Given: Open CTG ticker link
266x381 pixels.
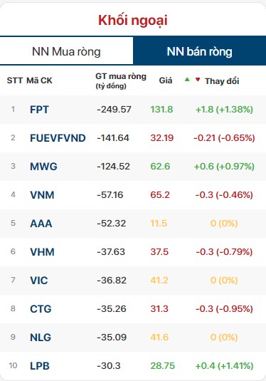Looking at the screenshot, I should [41, 309].
